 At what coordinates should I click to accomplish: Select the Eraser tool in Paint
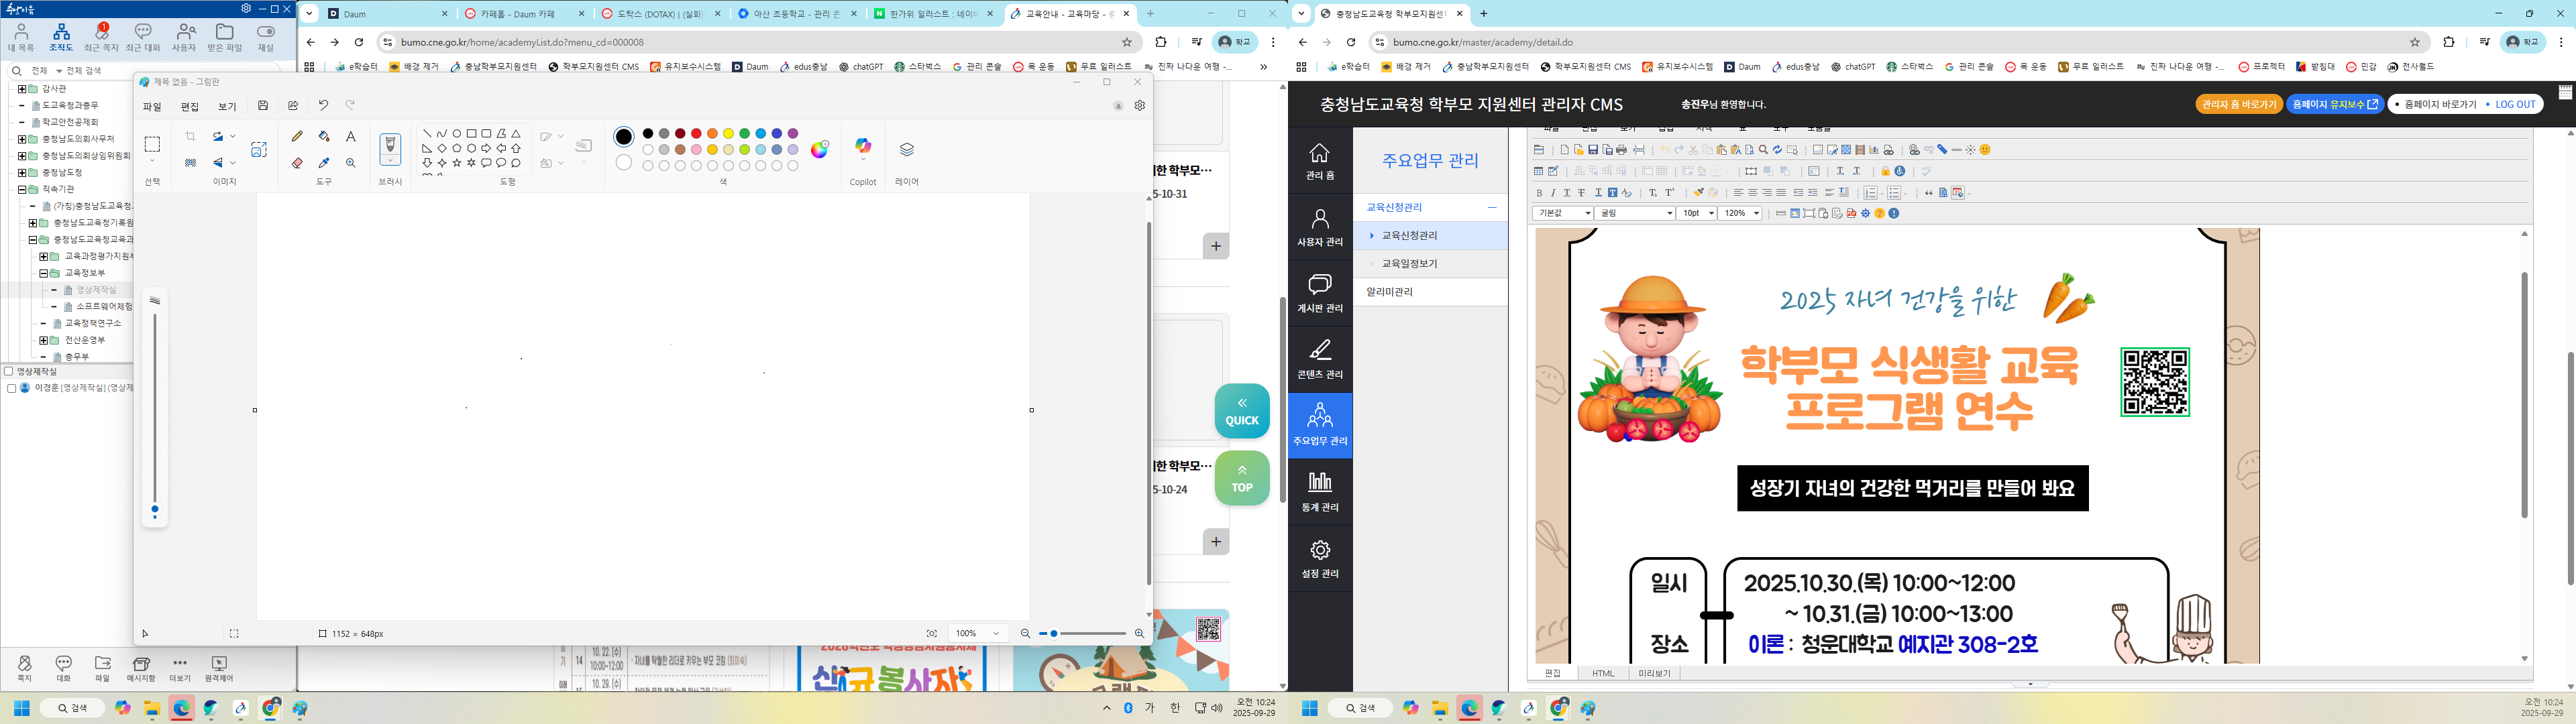297,163
